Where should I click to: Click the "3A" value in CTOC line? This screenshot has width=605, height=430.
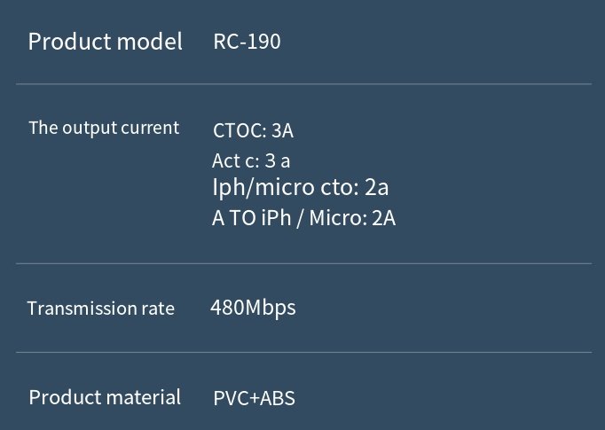pos(282,131)
